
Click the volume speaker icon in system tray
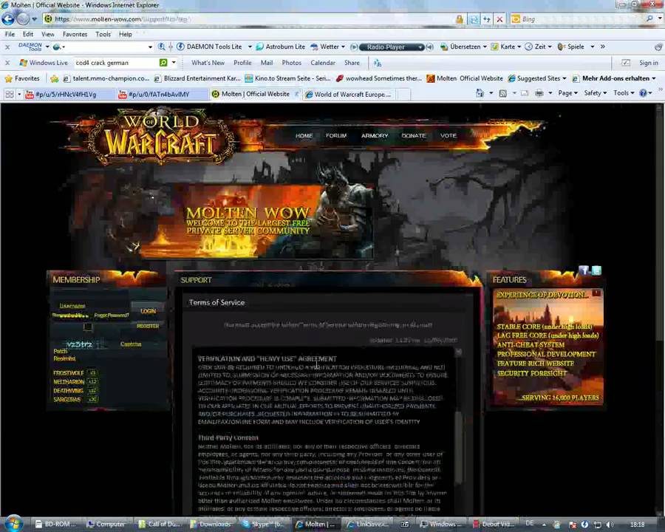pyautogui.click(x=610, y=525)
